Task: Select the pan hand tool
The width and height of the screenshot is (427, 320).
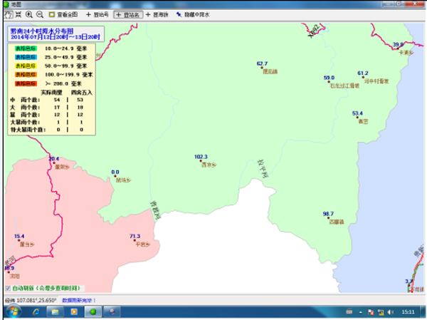Action: 9,15
